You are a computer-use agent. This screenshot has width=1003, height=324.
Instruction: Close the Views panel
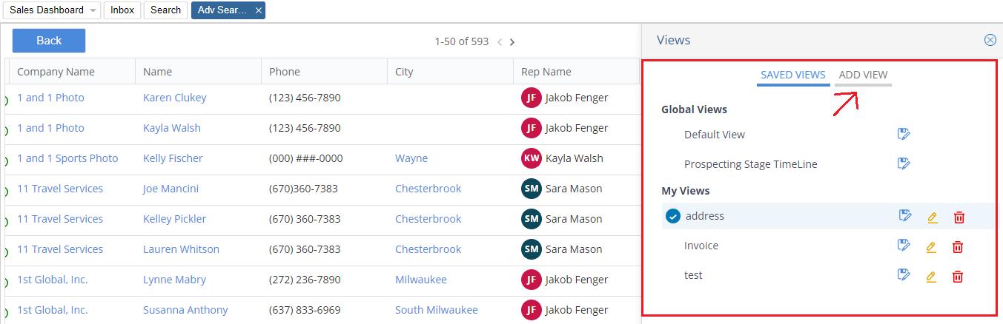click(990, 40)
